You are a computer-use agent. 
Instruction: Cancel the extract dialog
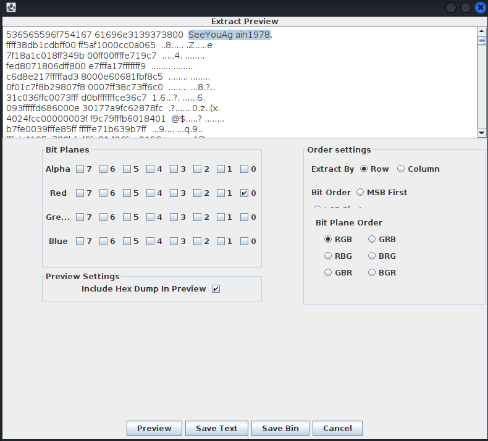pos(337,428)
